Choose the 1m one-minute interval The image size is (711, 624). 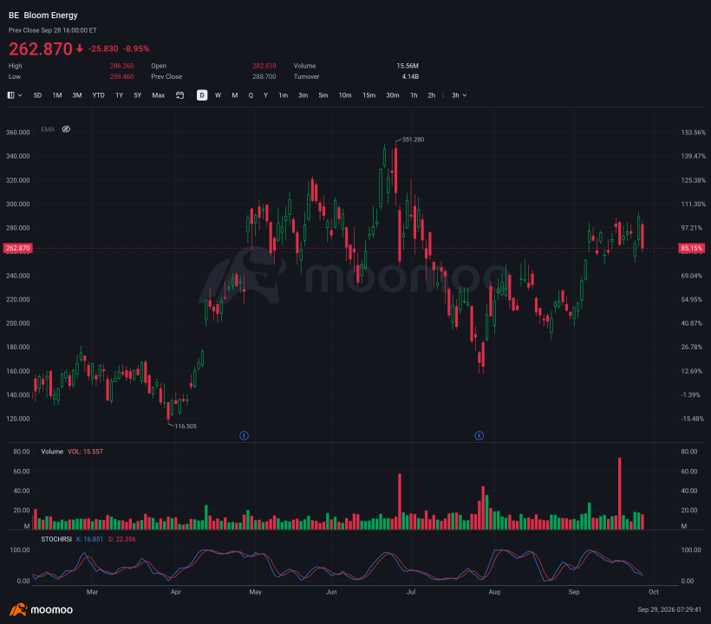pos(283,95)
